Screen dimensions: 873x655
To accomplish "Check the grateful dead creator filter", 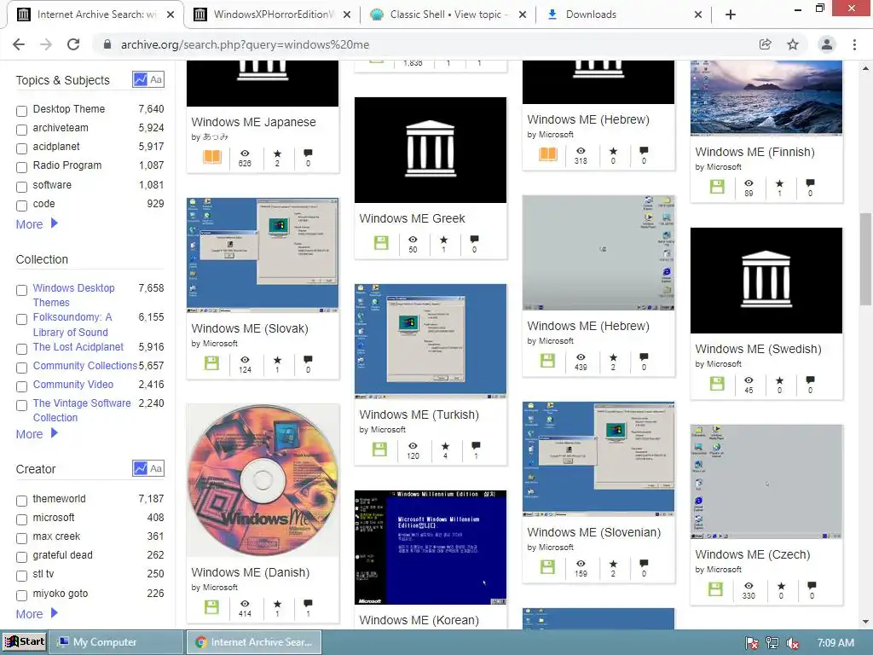I will [x=21, y=557].
